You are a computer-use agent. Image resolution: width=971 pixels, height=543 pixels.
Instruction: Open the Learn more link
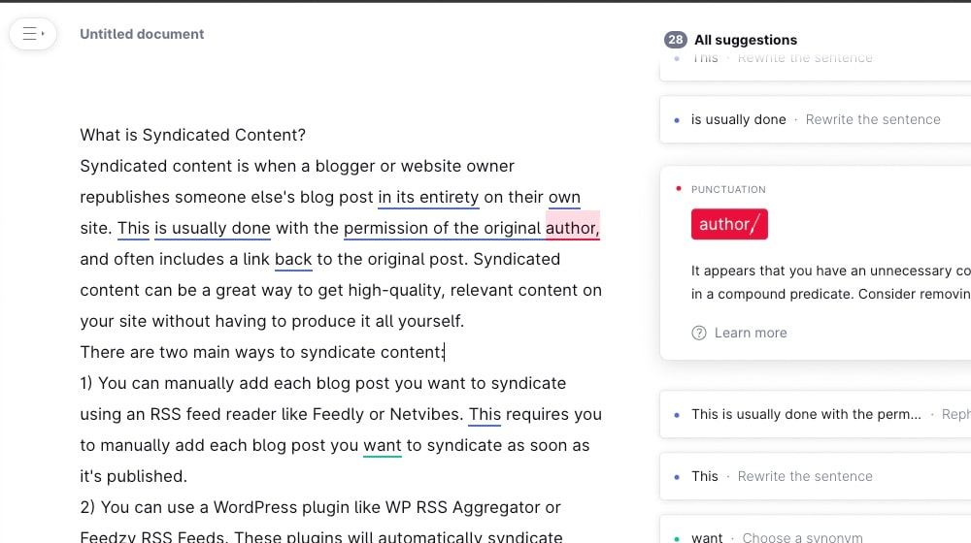tap(750, 333)
